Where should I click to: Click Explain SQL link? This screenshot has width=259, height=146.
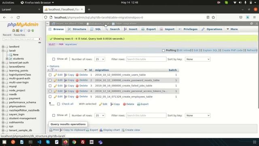[x=210, y=50]
